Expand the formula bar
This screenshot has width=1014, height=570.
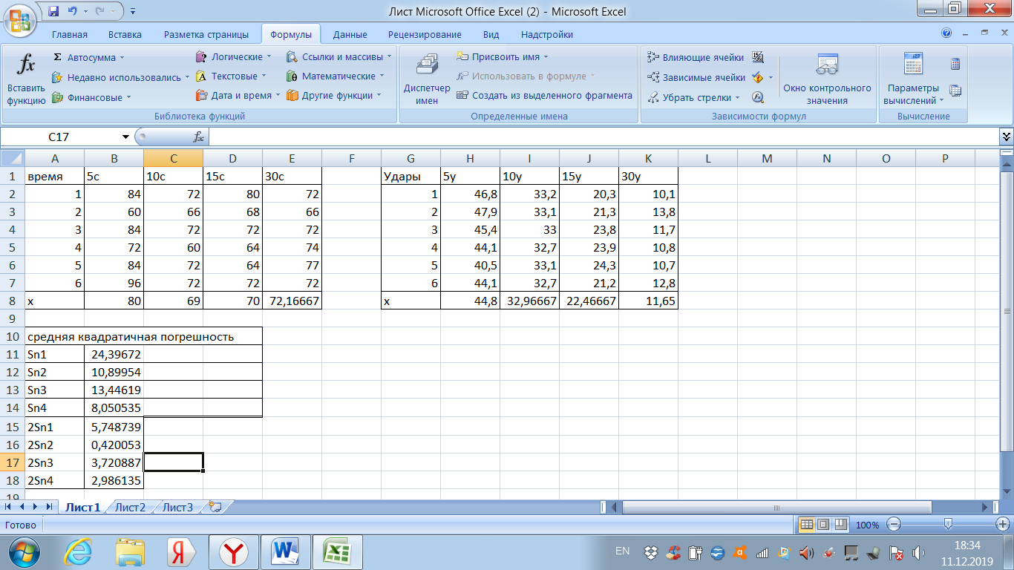coord(1007,137)
